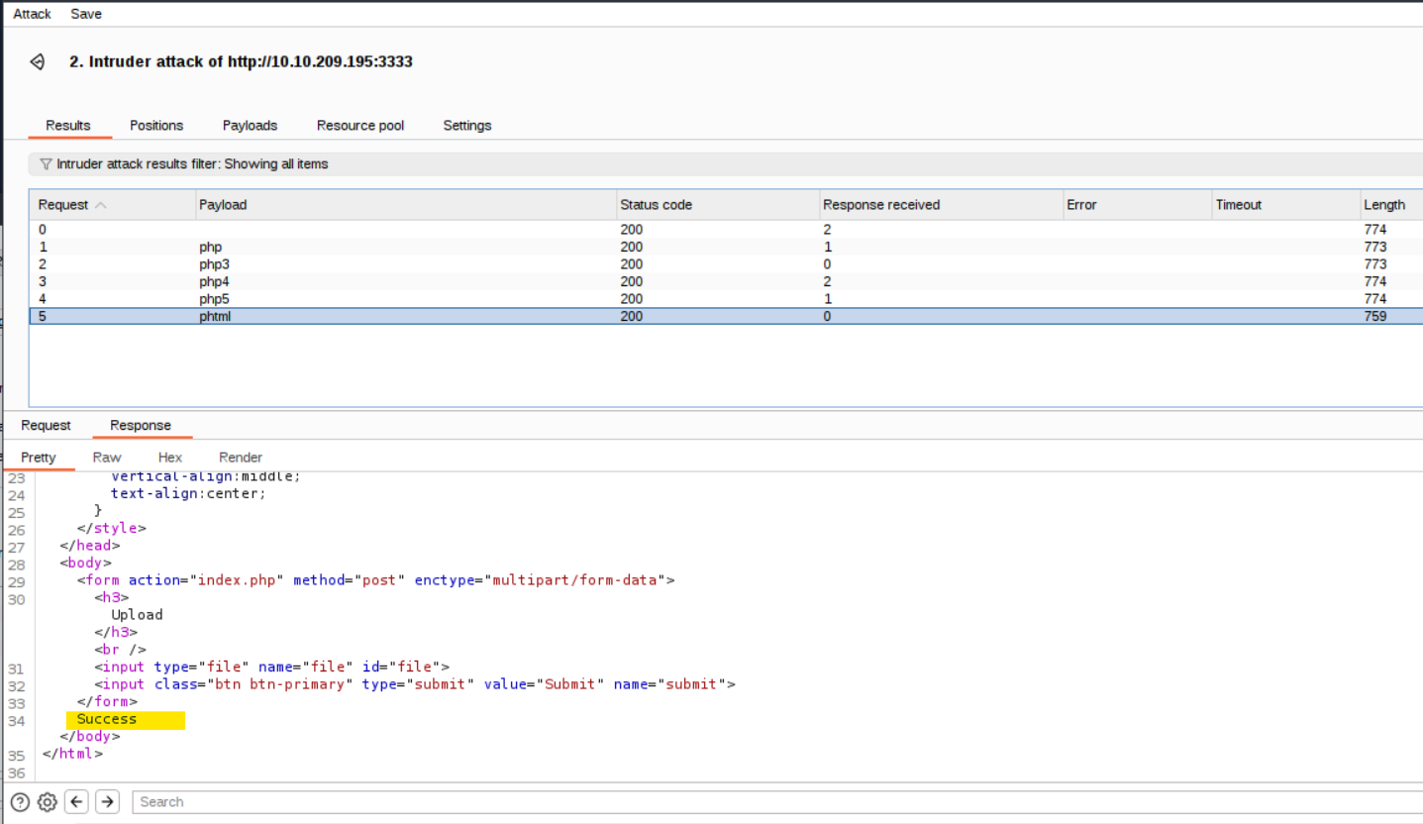The image size is (1423, 824).
Task: Open the Save menu
Action: [86, 14]
